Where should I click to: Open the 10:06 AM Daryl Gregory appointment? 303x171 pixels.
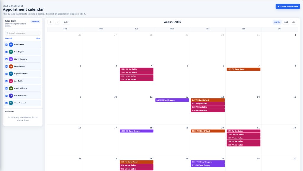pos(136,131)
